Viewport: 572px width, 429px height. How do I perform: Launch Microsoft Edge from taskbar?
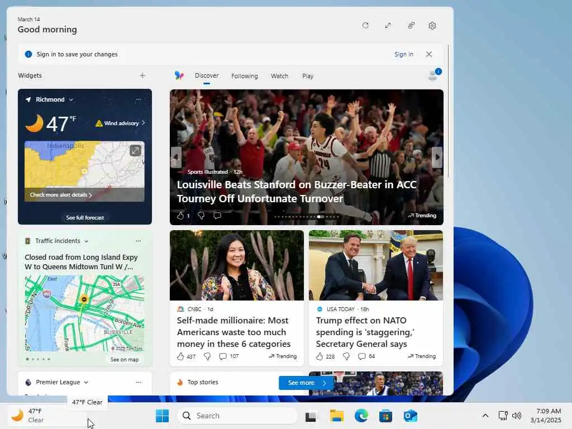click(x=361, y=416)
